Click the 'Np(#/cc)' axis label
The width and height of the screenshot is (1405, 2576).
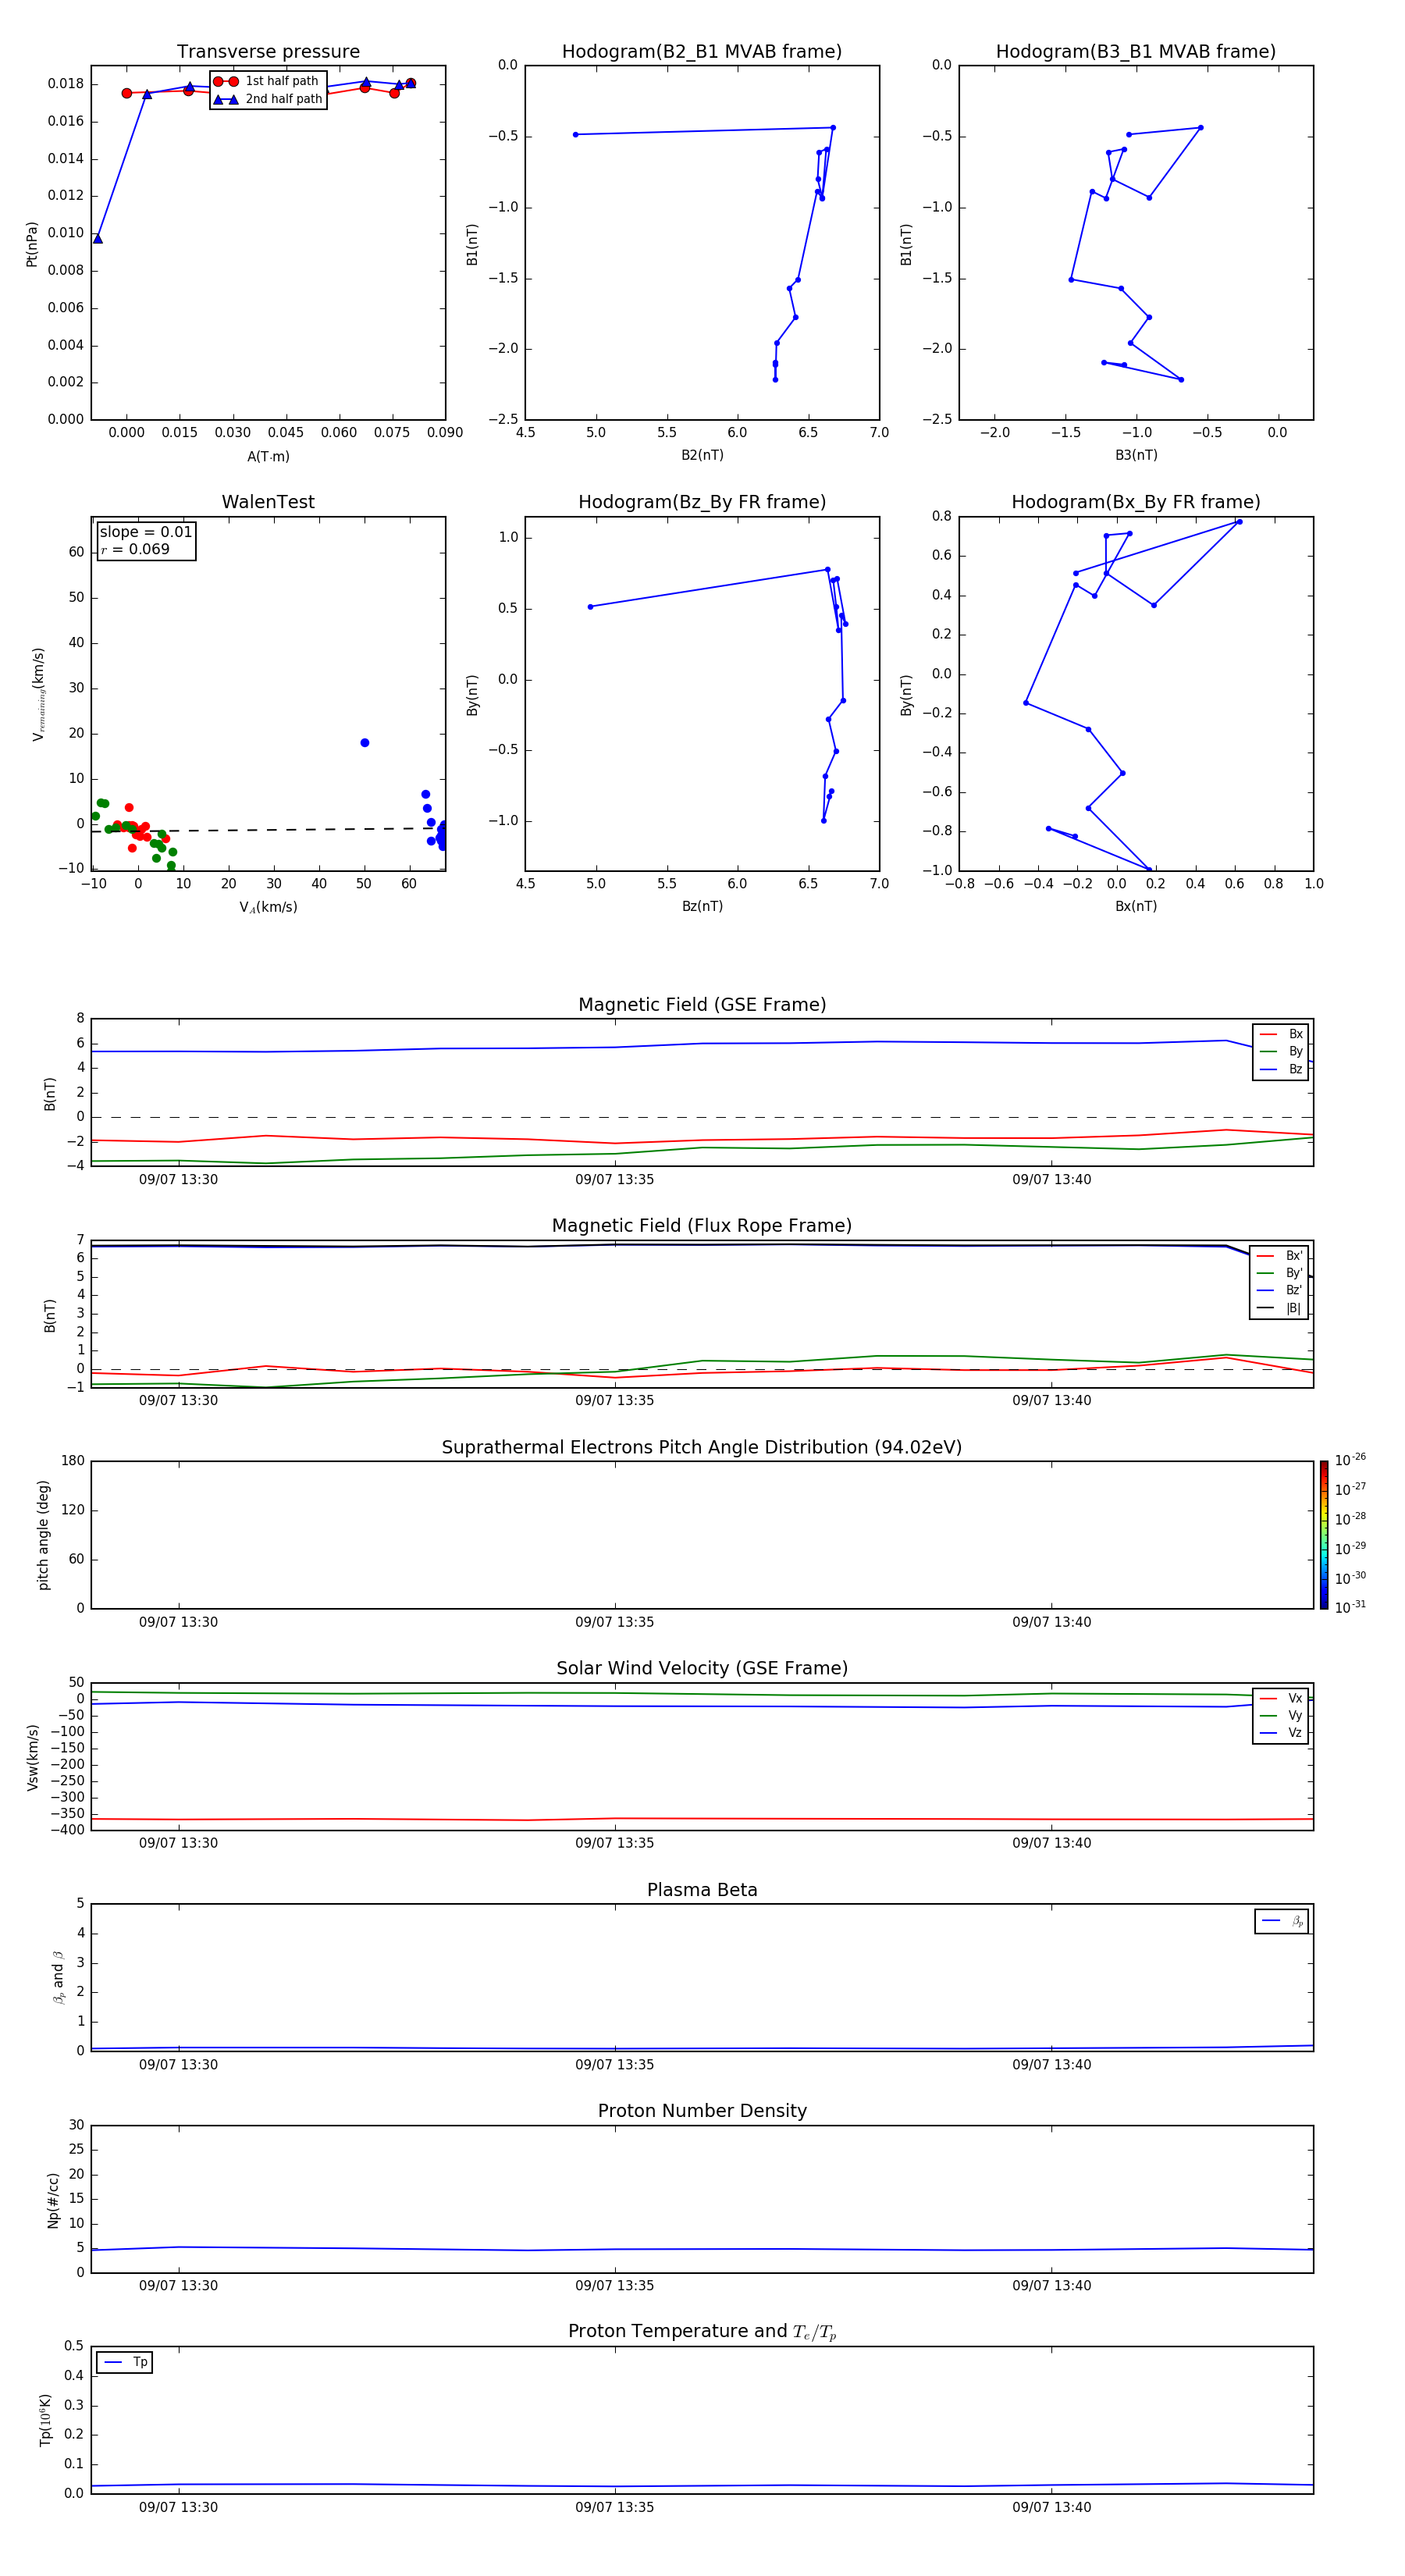tap(53, 2200)
